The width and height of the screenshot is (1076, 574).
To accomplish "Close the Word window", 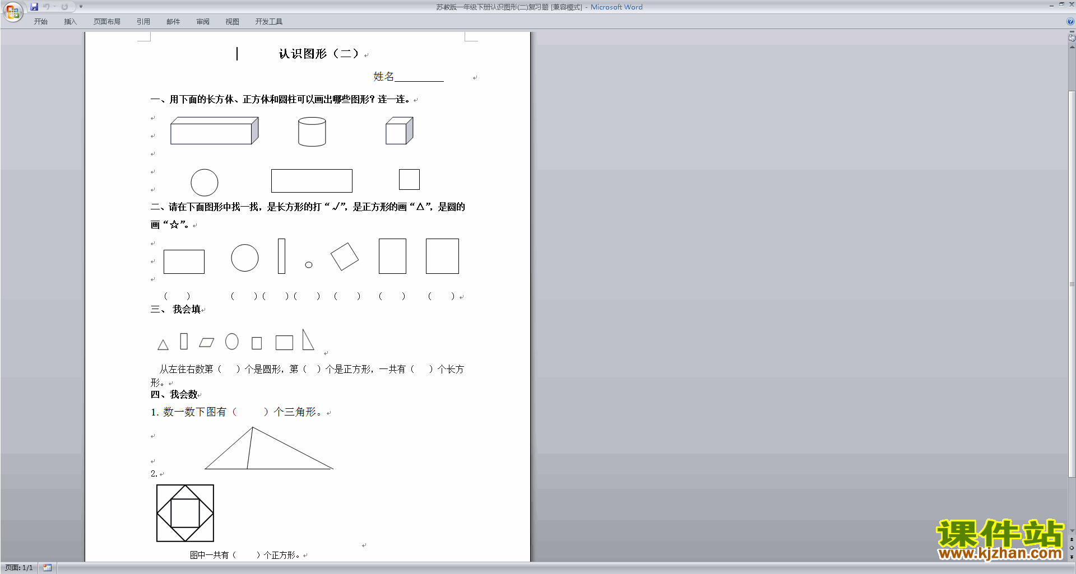I will pos(1071,4).
